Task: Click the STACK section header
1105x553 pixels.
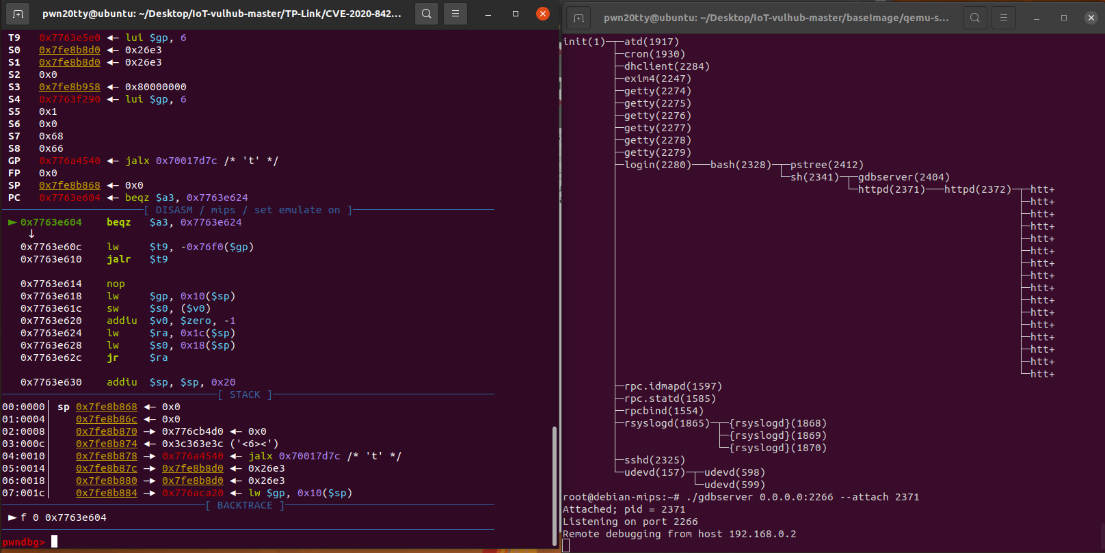Action: 245,394
